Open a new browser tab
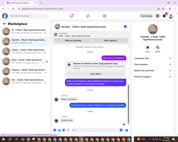Screen dimensions: 178x142 tap(41, 3)
